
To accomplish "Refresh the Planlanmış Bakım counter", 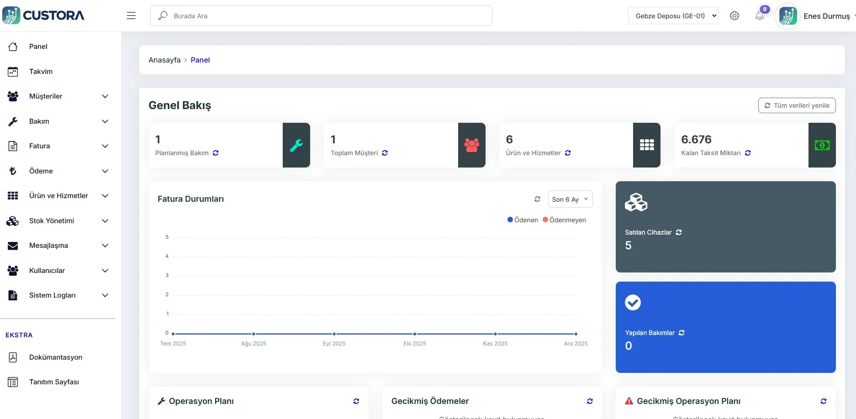I will 216,153.
